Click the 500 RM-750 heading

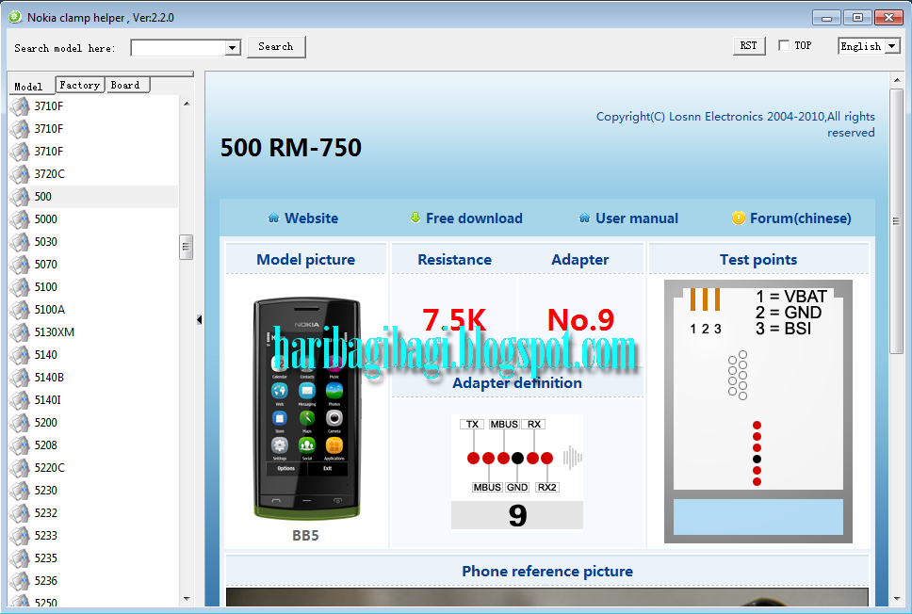coord(291,148)
